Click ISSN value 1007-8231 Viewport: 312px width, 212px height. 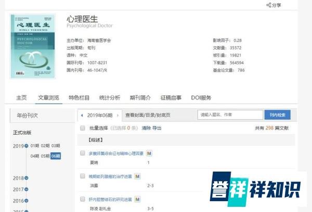[x=97, y=63]
